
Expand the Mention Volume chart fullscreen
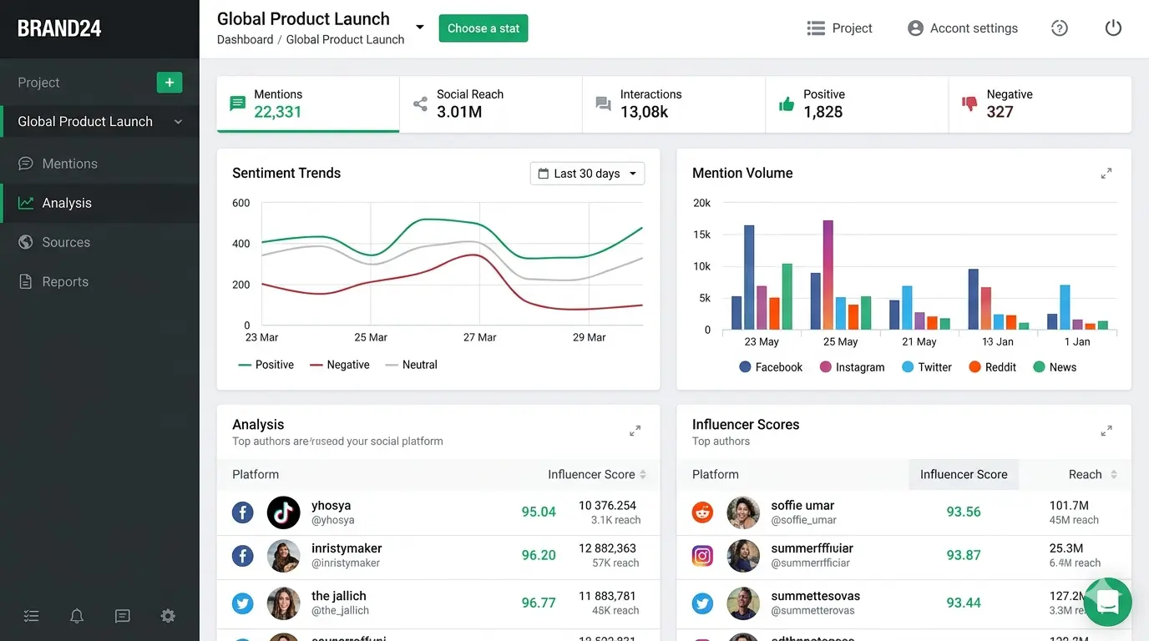tap(1106, 174)
